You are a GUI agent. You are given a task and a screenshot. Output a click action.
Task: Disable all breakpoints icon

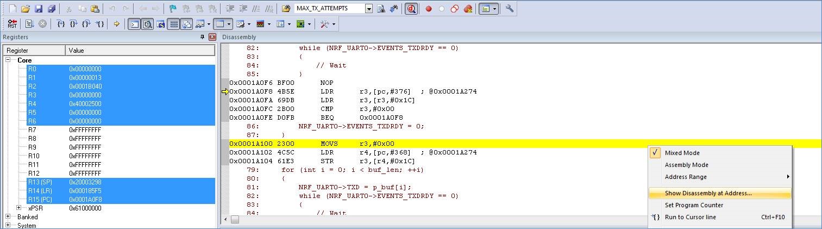(x=455, y=9)
